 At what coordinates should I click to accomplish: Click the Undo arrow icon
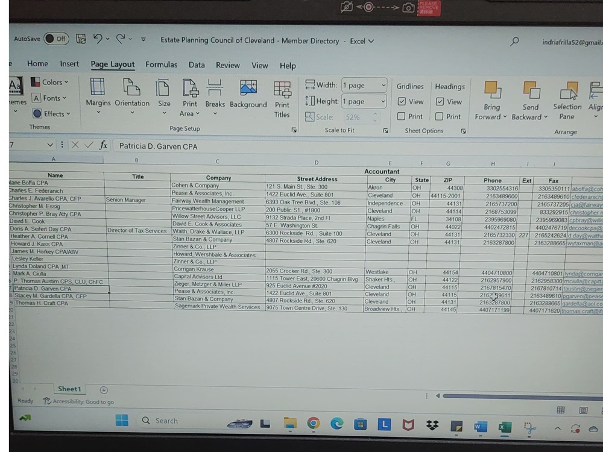tap(98, 39)
